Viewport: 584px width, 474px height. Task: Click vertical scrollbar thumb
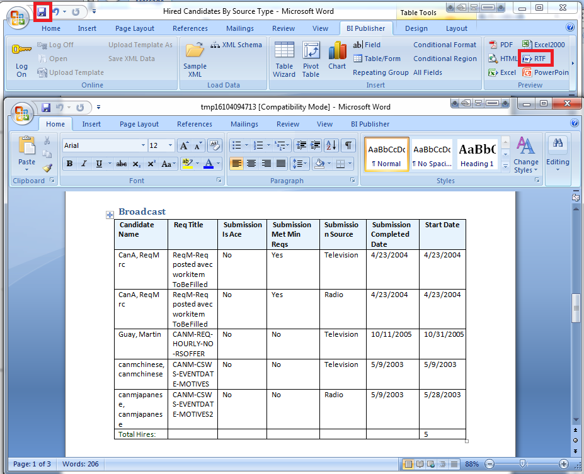pos(576,308)
